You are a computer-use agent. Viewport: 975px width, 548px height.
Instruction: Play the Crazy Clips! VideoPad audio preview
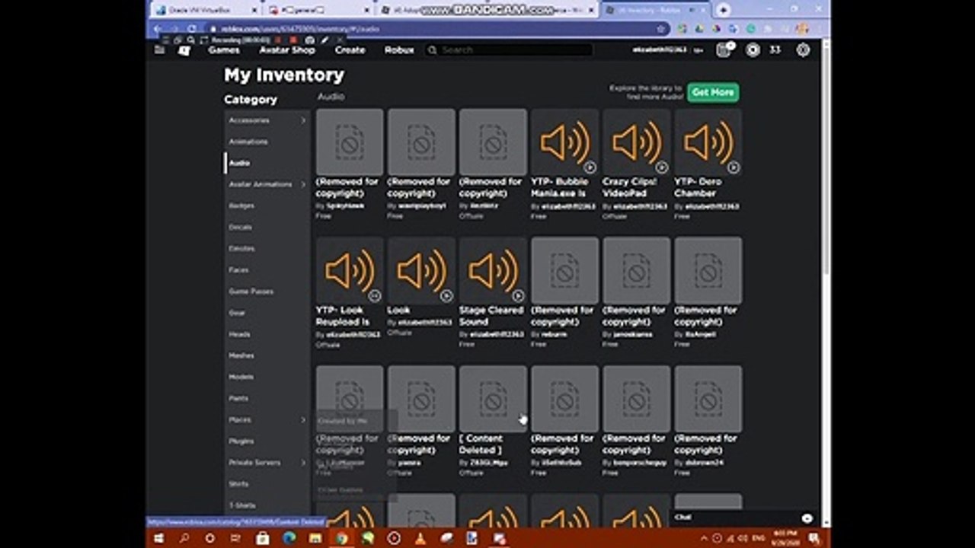tap(662, 167)
